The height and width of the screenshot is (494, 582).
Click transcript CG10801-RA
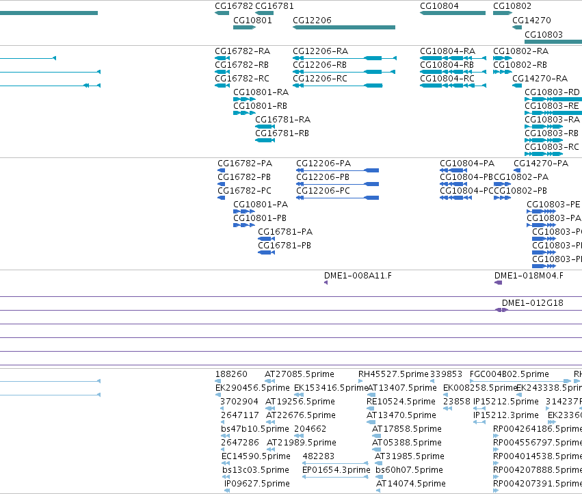(261, 92)
